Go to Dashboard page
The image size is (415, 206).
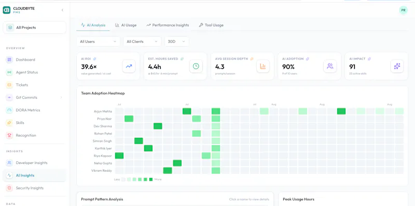tap(25, 60)
